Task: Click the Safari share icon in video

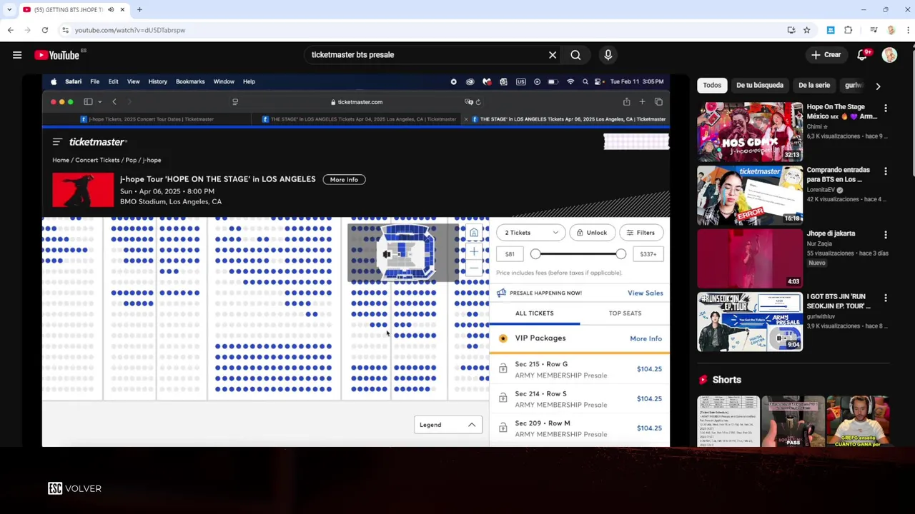Action: [626, 101]
